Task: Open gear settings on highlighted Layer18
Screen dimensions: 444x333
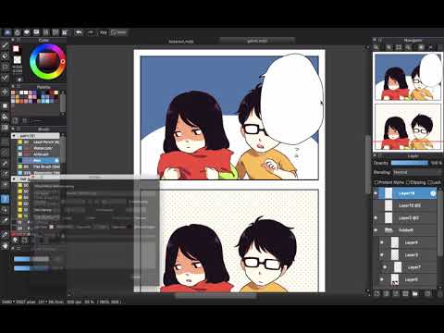Action: (433, 193)
